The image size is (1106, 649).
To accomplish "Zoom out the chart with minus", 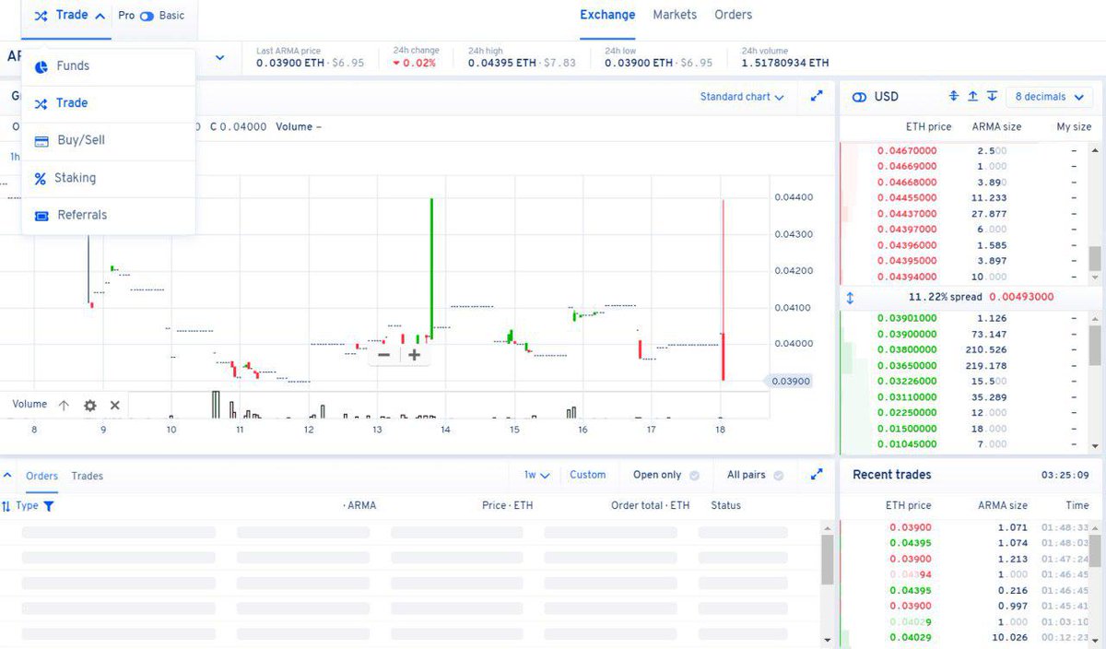I will click(x=384, y=354).
